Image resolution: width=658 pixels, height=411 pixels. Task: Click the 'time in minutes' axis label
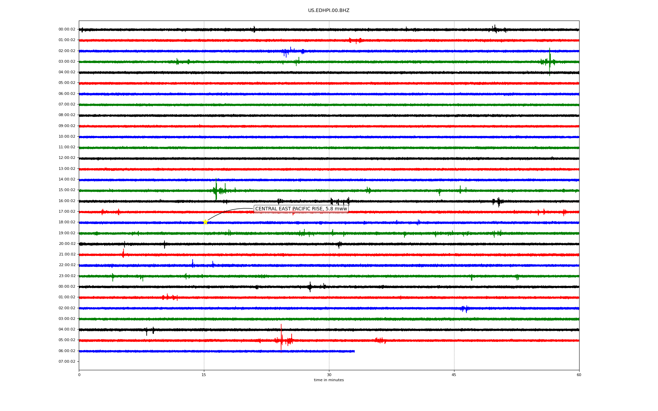click(x=329, y=380)
